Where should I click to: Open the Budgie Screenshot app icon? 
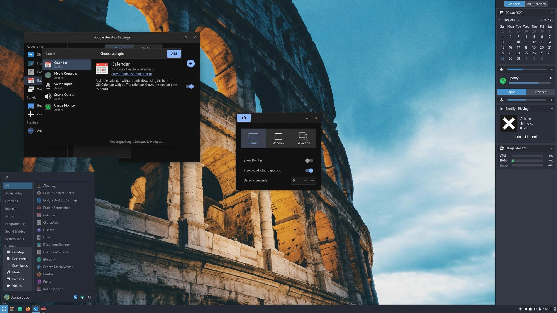(38, 208)
